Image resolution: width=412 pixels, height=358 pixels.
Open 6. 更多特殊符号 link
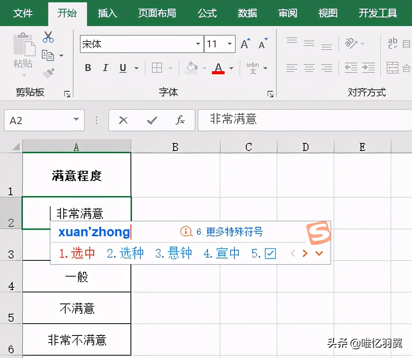(x=229, y=232)
